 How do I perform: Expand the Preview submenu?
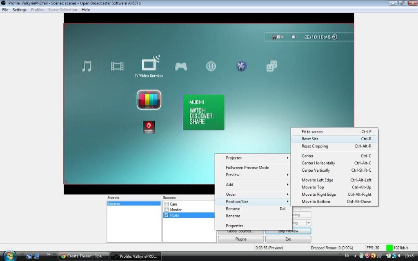253,175
